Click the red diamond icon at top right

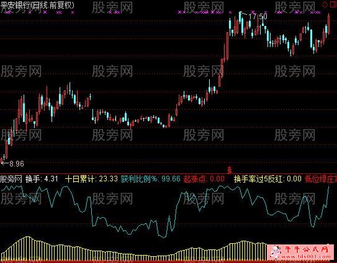point(325,4)
